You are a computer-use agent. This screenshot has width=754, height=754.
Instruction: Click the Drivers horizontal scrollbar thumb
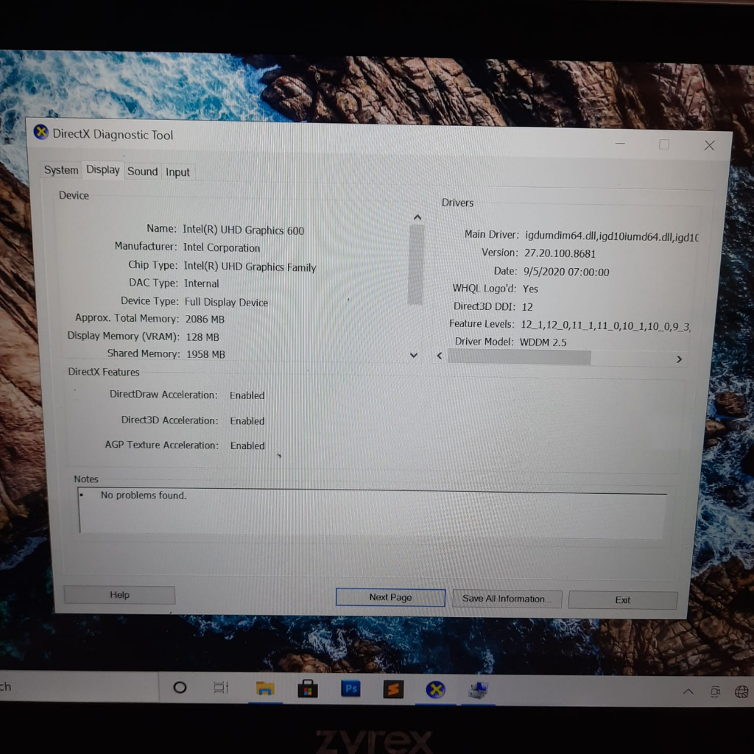(519, 357)
